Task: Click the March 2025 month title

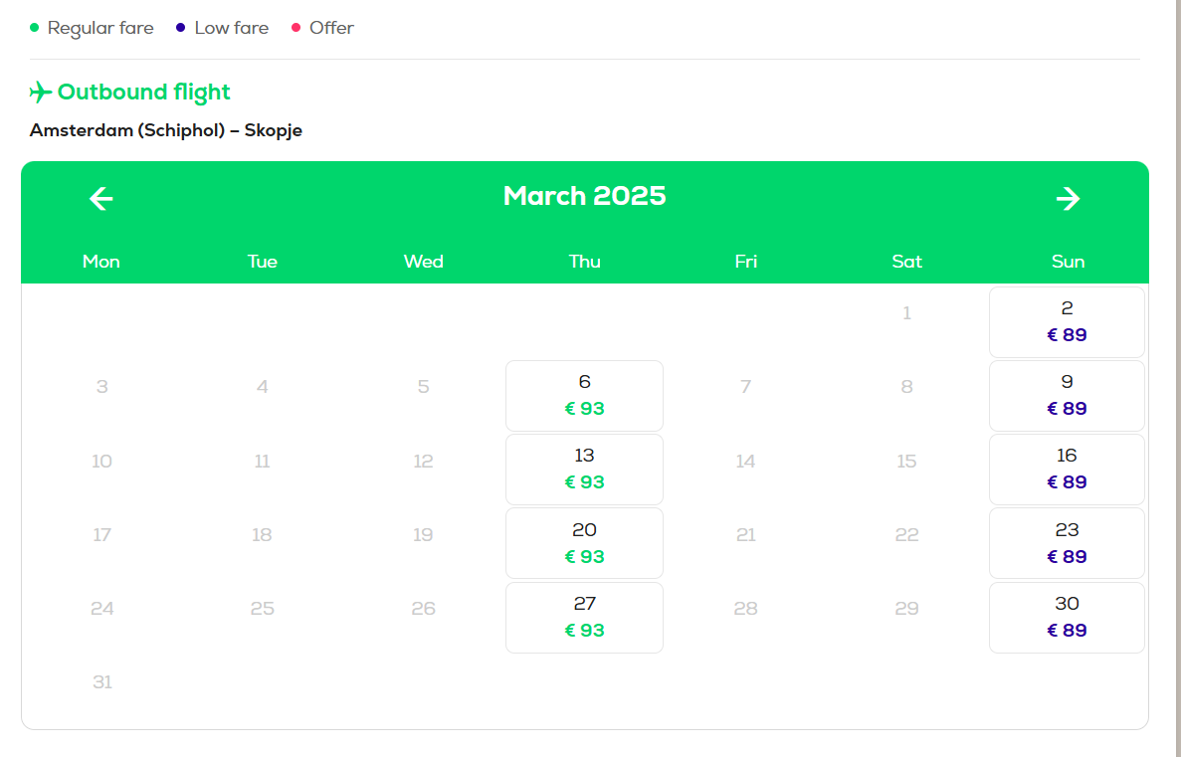Action: click(584, 196)
